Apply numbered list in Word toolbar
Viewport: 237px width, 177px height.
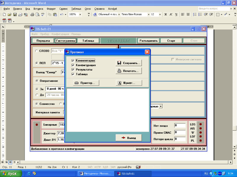coord(195,14)
